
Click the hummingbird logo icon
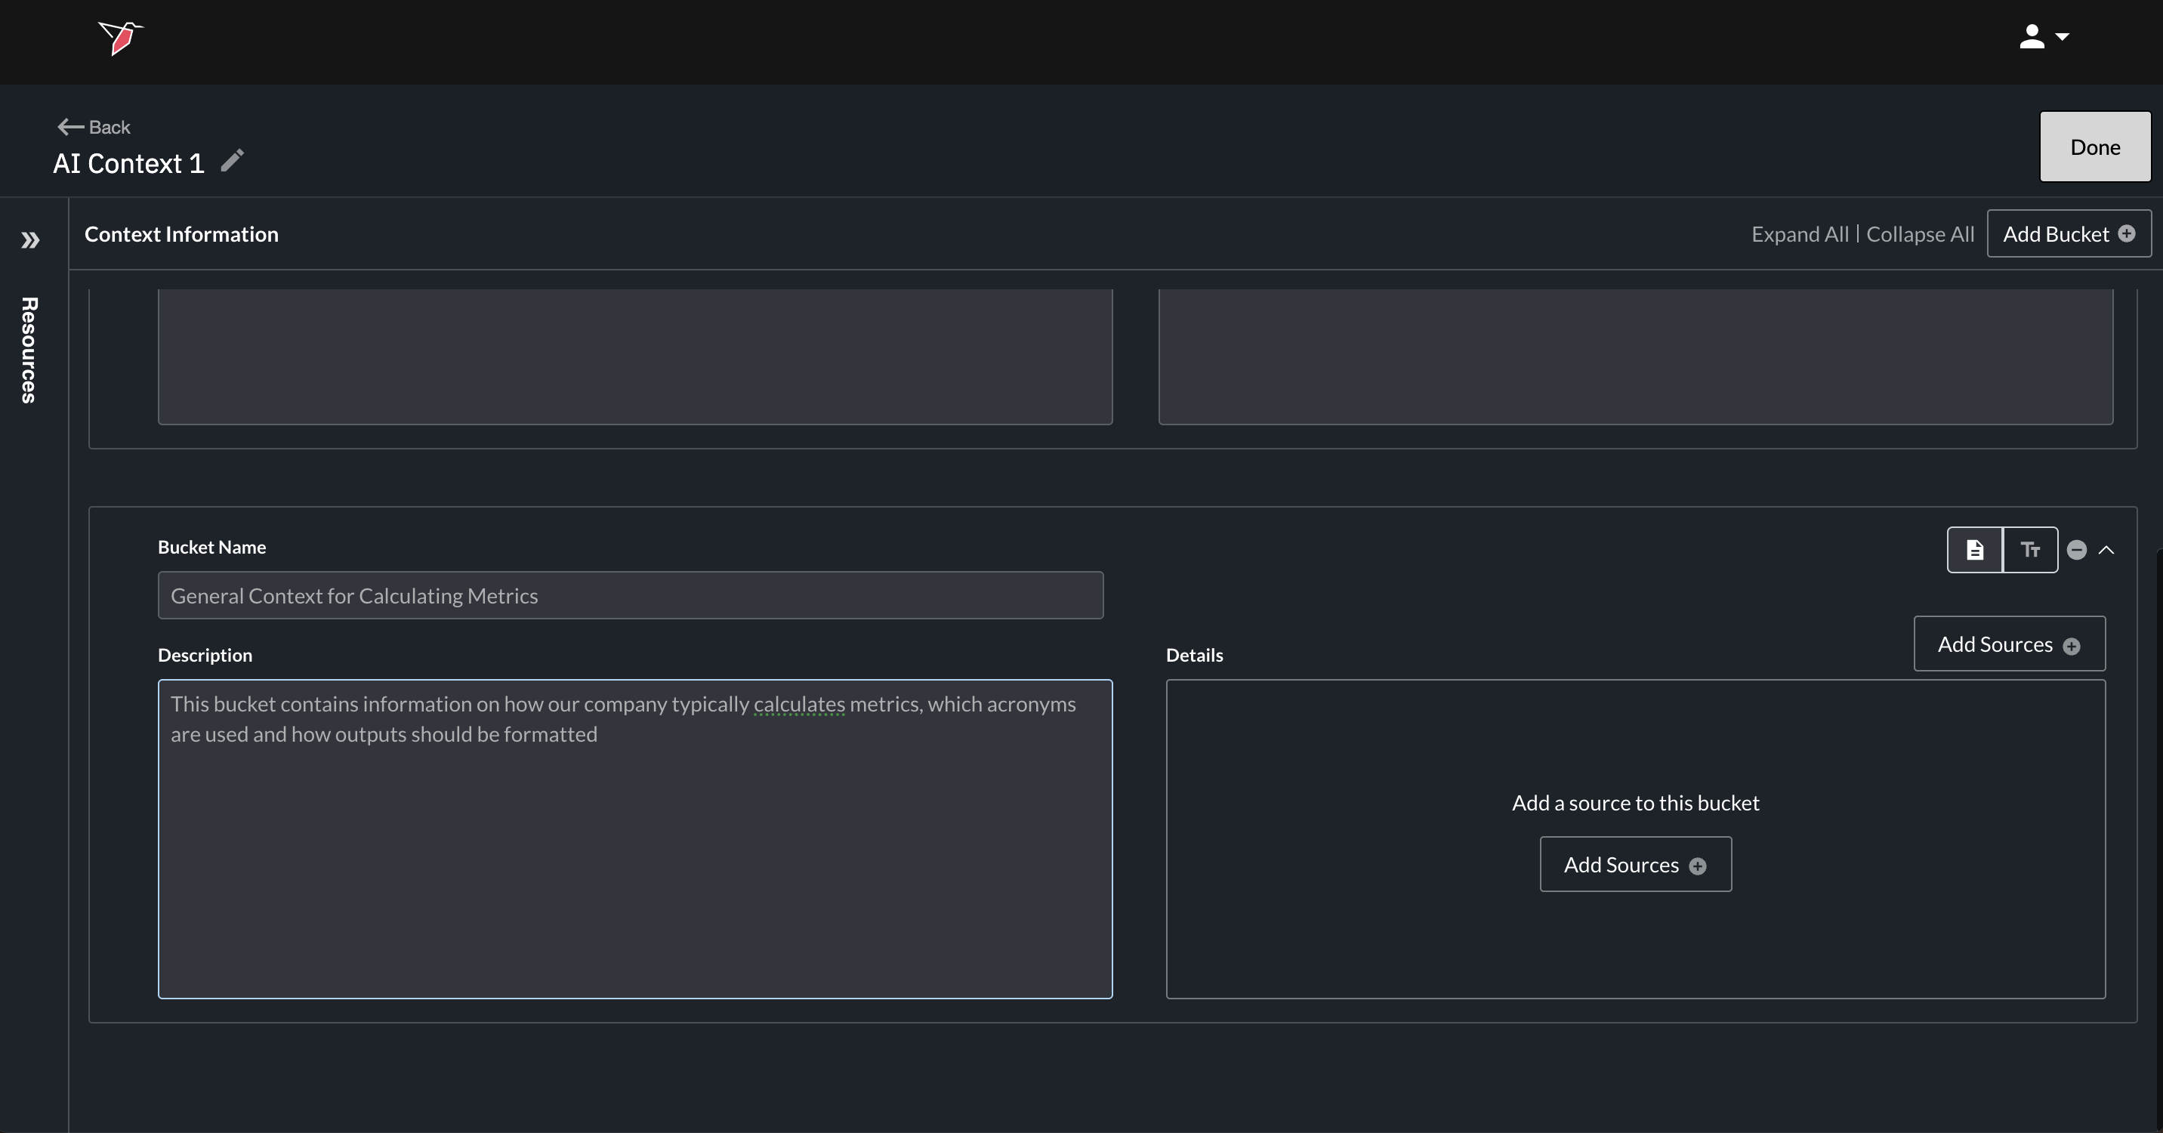120,38
